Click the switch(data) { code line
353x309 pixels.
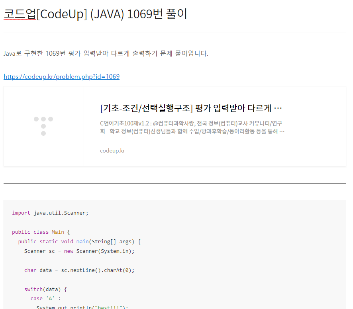coord(45,289)
